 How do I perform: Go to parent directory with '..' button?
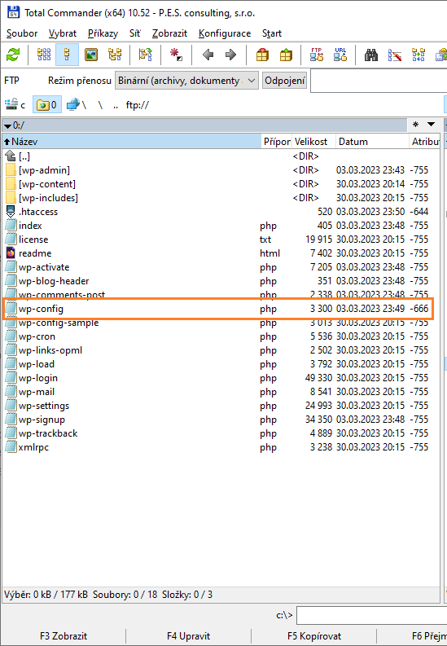(x=116, y=105)
